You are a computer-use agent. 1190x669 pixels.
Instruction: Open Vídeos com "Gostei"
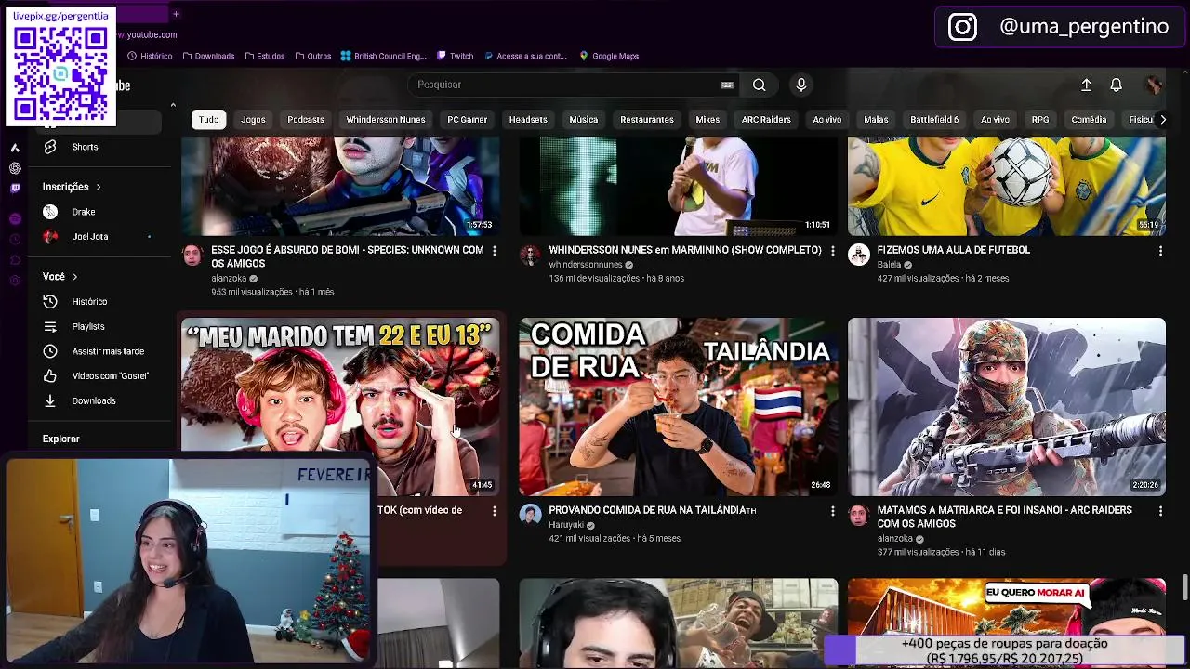click(110, 376)
